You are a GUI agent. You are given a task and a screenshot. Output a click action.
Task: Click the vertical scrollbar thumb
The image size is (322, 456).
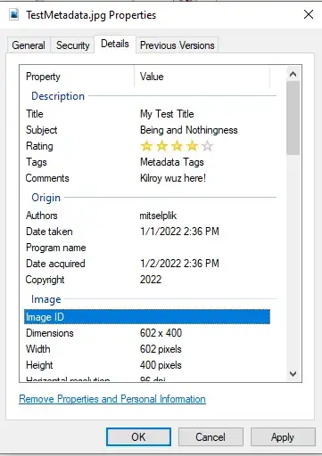293,118
